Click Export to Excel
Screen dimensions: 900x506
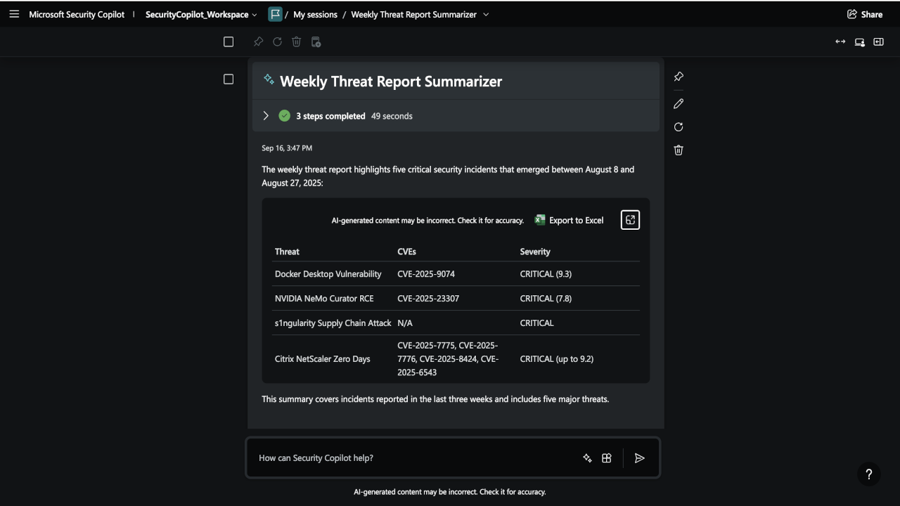569,220
